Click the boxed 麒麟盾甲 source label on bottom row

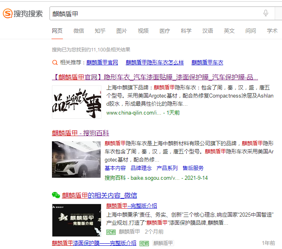point(163,243)
